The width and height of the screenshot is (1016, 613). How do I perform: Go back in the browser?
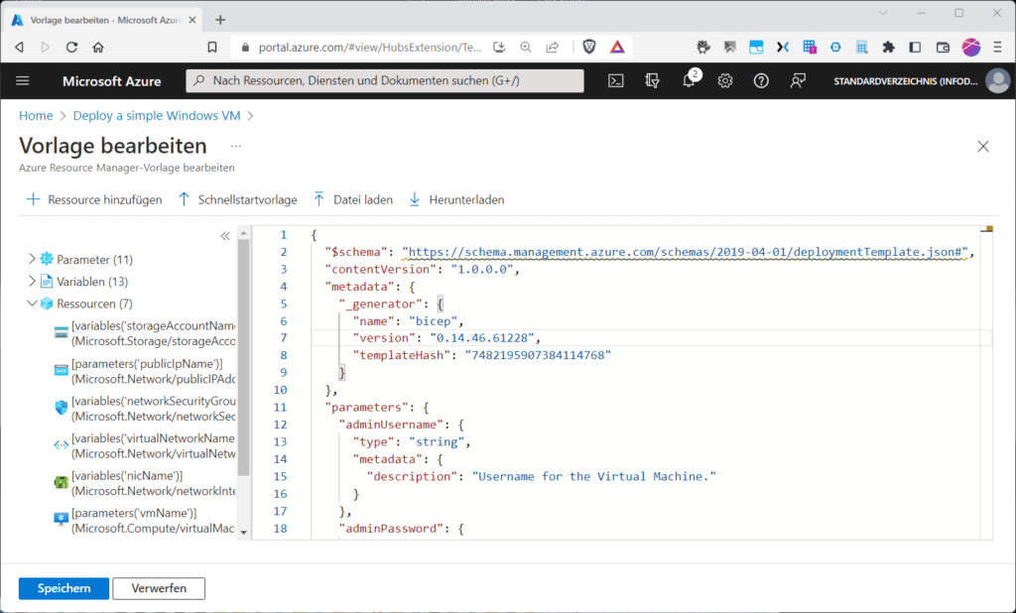click(x=20, y=48)
